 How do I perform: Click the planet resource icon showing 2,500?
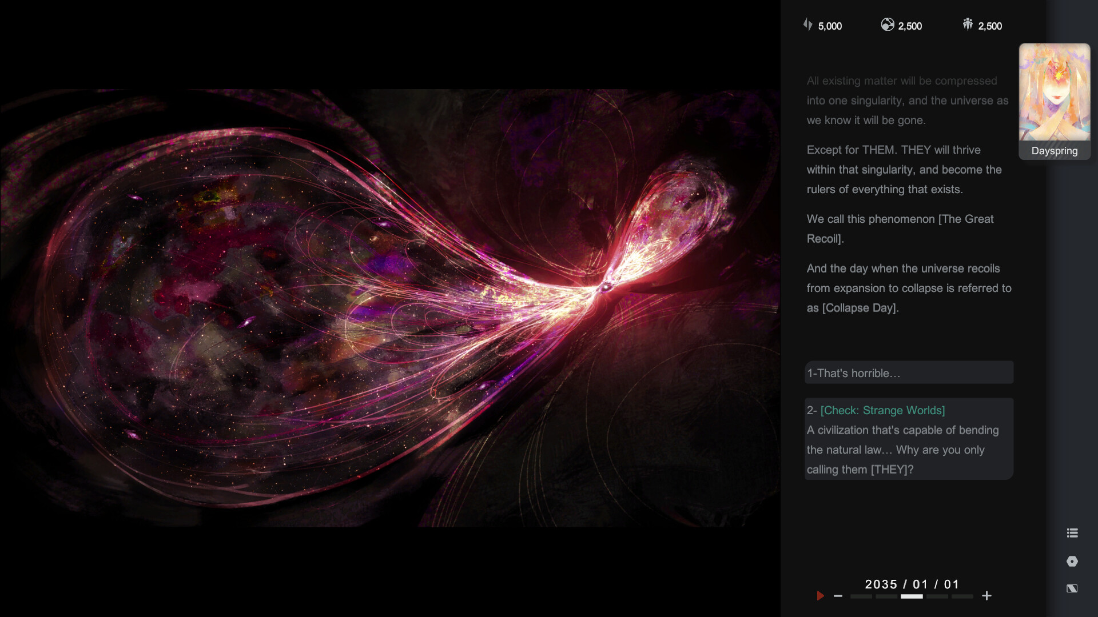coord(889,25)
